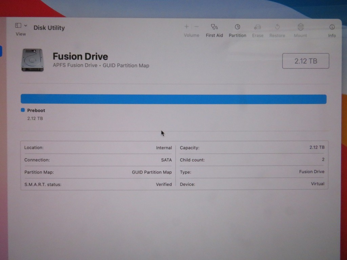The image size is (347, 260).
Task: Click the Device value Virtual
Action: [x=318, y=184]
